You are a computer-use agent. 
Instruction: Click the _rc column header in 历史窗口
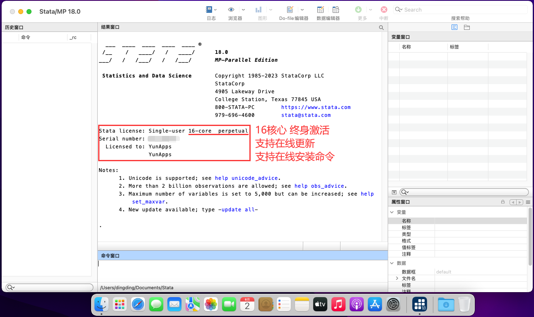tap(79, 37)
